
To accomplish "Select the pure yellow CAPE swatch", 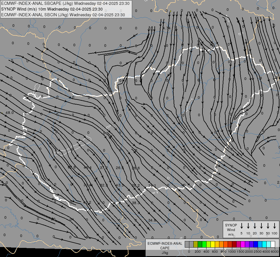I will click(213, 244).
